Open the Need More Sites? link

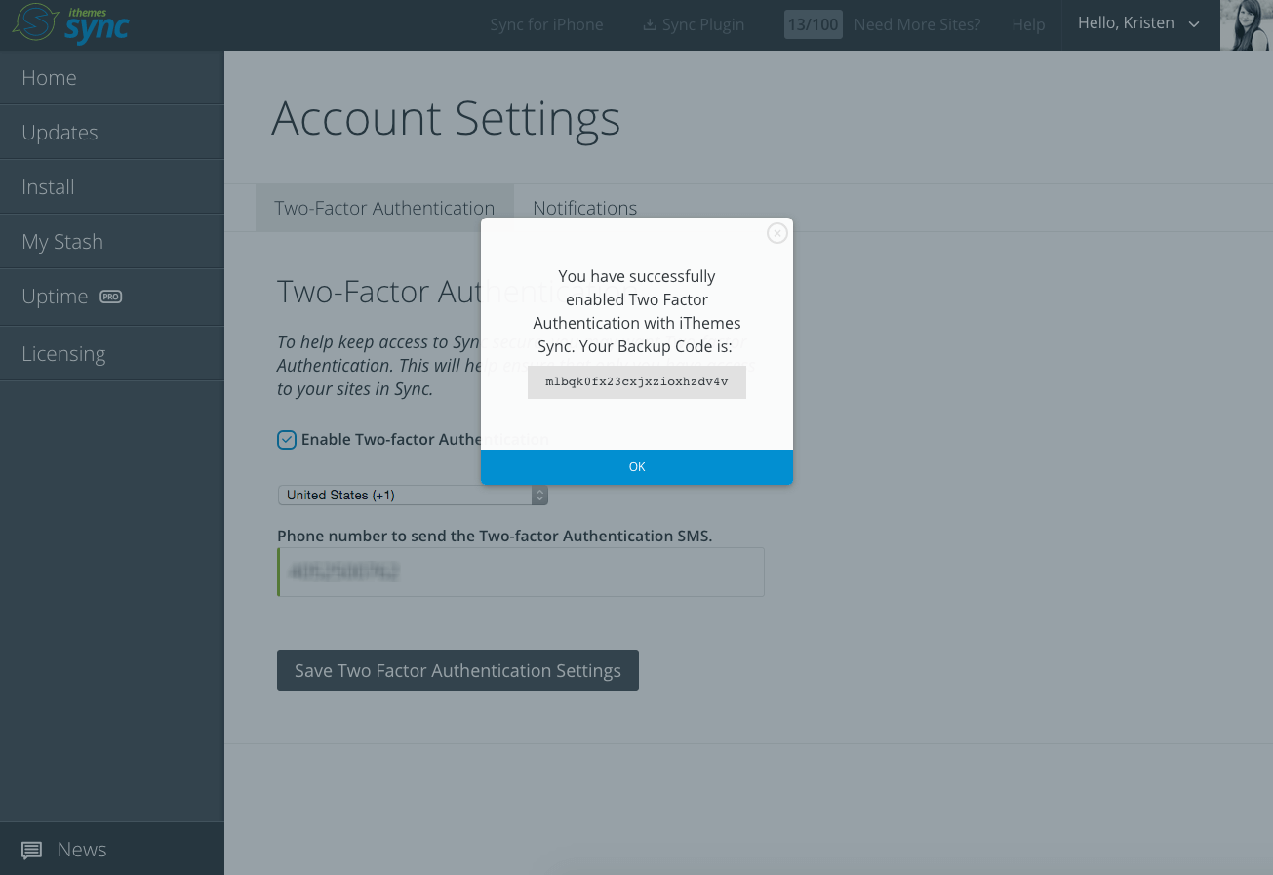pyautogui.click(x=917, y=25)
